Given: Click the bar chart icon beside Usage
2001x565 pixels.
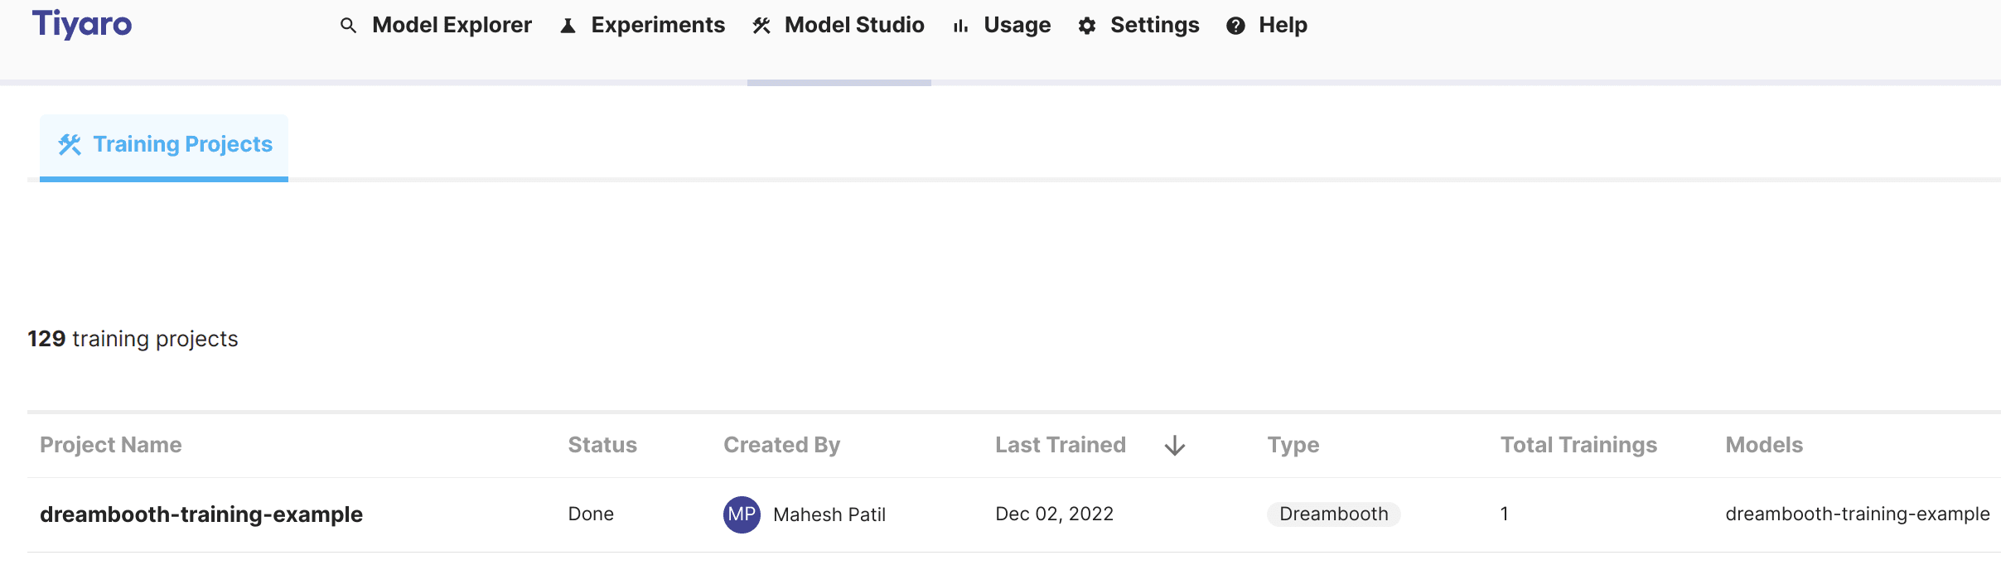Looking at the screenshot, I should [961, 27].
